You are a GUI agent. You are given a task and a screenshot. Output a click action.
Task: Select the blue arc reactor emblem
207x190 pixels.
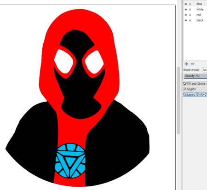click(70, 161)
